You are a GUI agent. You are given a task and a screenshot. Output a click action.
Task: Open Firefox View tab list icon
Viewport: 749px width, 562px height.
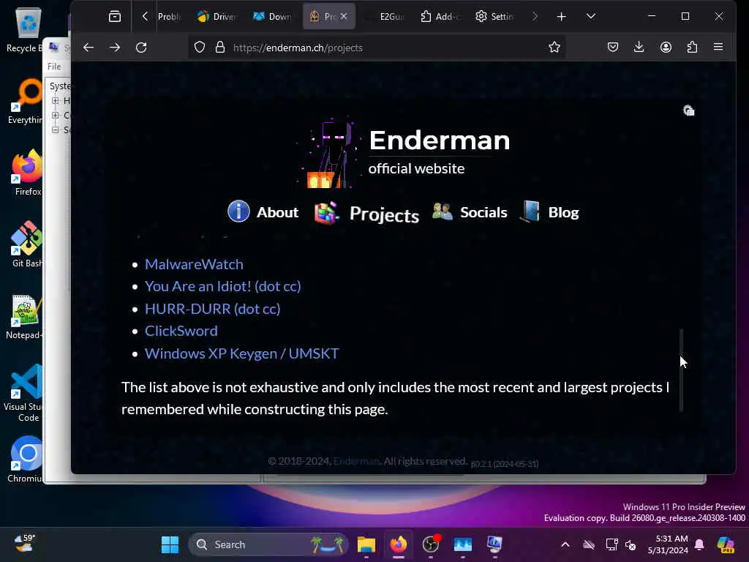(115, 17)
